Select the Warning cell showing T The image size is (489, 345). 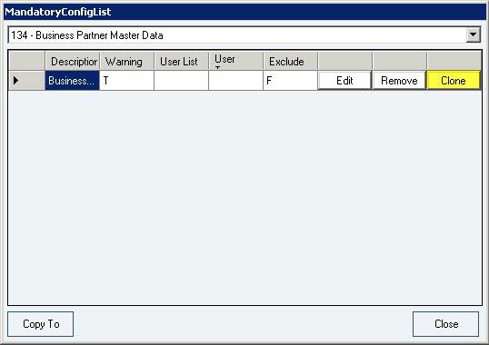(126, 81)
